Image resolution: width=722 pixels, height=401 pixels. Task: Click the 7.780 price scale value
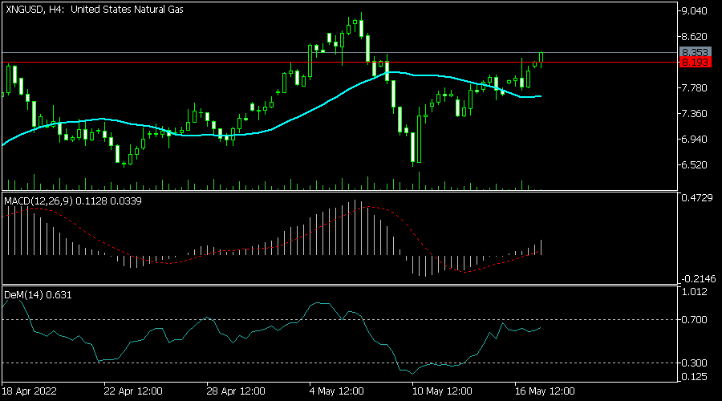tap(694, 87)
